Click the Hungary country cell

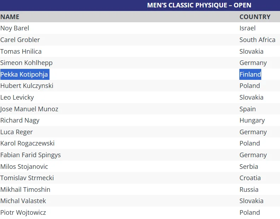pyautogui.click(x=252, y=120)
